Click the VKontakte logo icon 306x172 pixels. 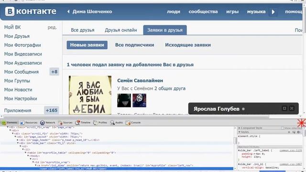pyautogui.click(x=10, y=11)
